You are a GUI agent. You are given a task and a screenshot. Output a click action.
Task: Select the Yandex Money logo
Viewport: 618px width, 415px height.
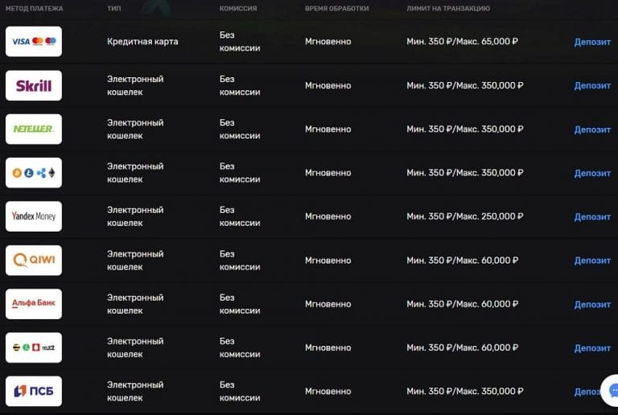(34, 216)
